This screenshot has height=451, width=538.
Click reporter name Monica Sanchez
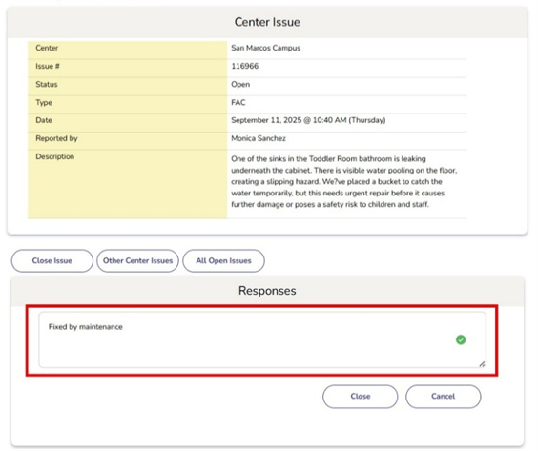[x=259, y=138]
